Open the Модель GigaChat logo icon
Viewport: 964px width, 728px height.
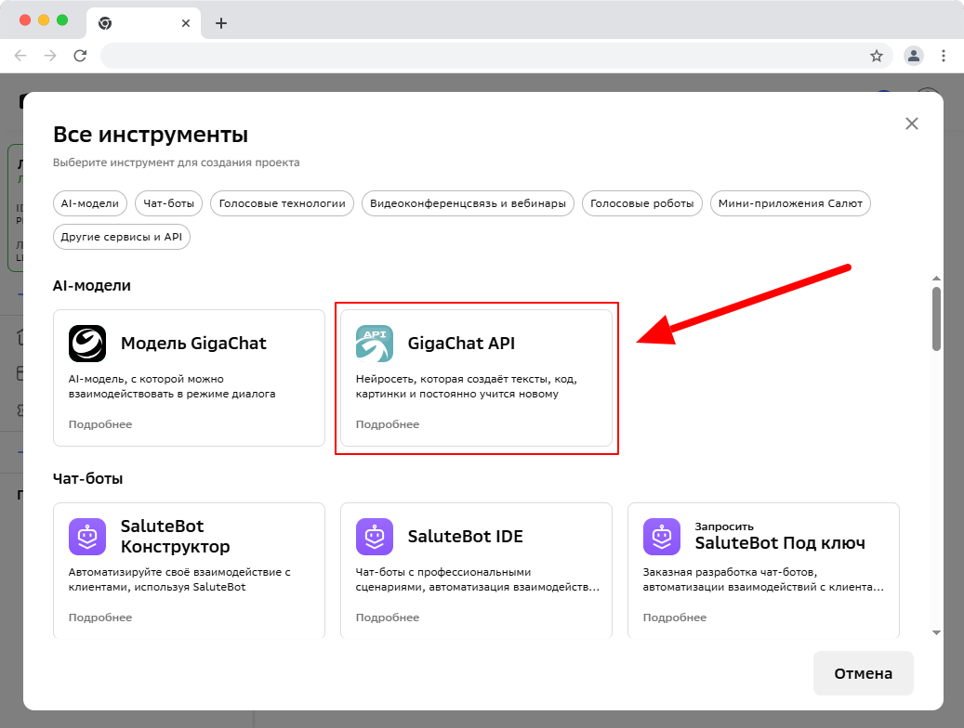coord(87,344)
